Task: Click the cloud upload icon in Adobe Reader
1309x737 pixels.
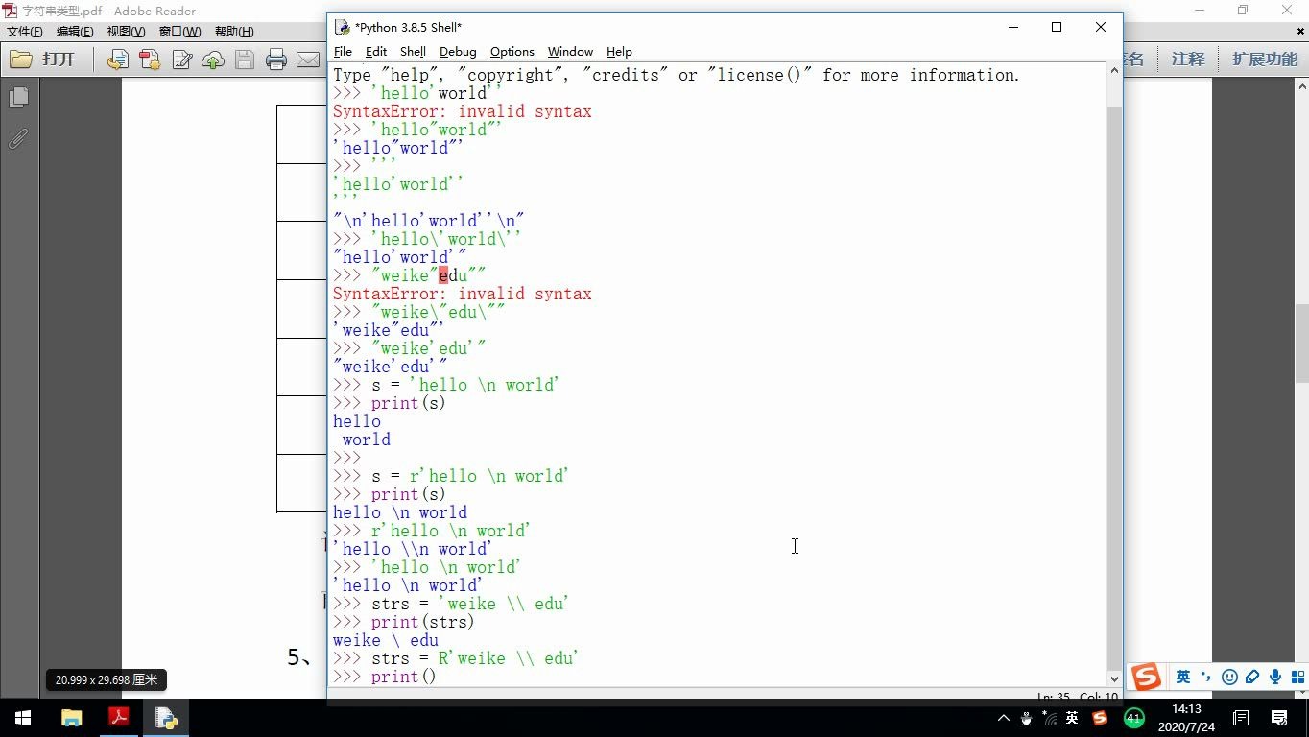Action: click(213, 59)
